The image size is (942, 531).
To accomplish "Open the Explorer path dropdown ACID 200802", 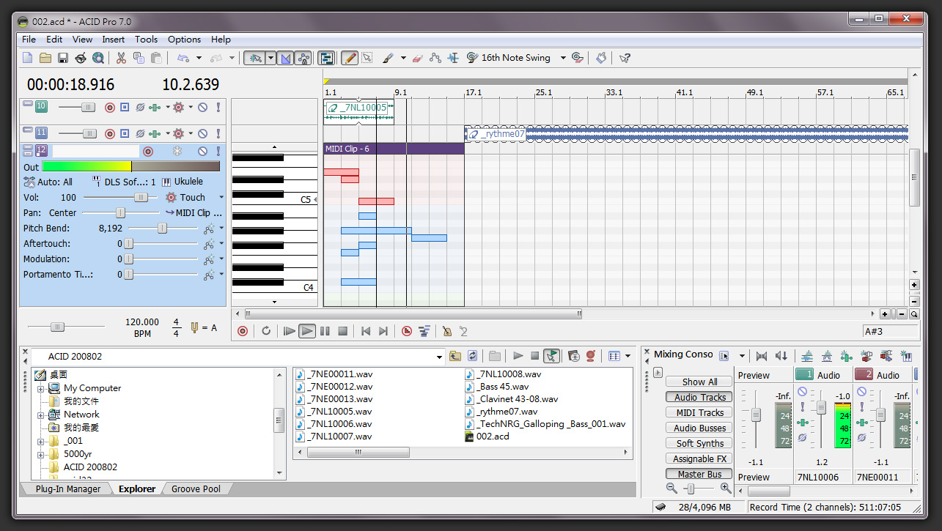I will tap(440, 357).
